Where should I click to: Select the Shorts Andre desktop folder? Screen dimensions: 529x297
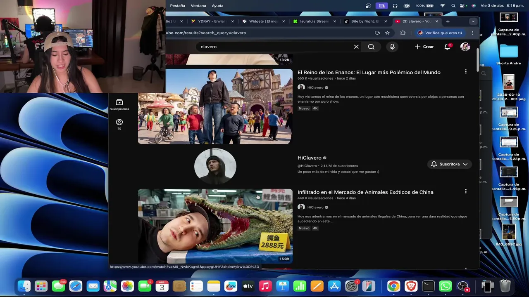tap(509, 55)
